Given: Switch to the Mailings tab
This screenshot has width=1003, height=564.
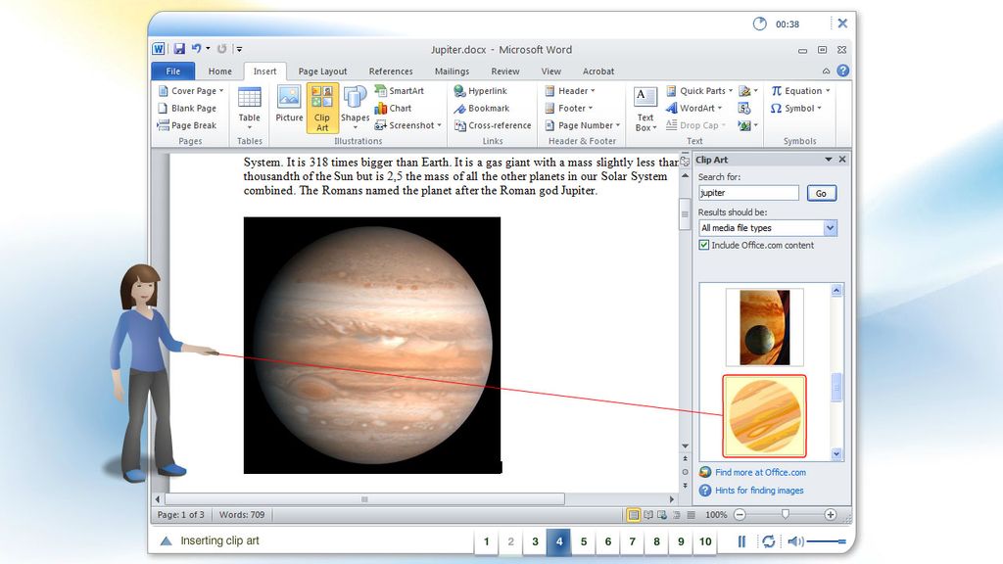Looking at the screenshot, I should pos(452,70).
